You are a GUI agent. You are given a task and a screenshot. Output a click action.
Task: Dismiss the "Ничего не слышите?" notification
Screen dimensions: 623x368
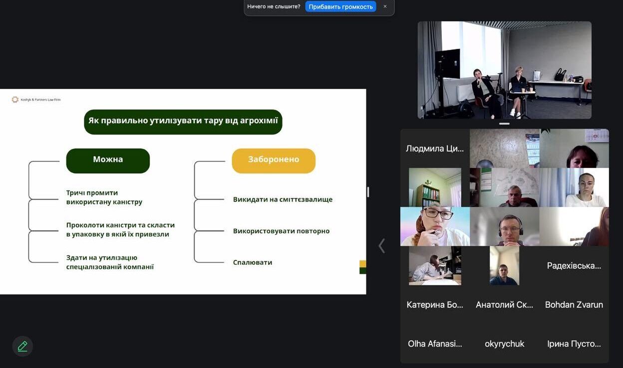tap(385, 6)
